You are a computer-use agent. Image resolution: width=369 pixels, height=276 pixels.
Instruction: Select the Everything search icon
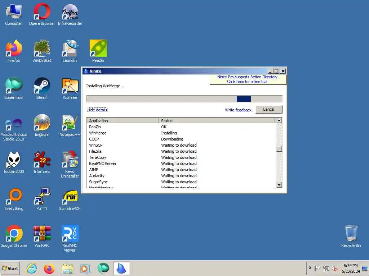14,199
